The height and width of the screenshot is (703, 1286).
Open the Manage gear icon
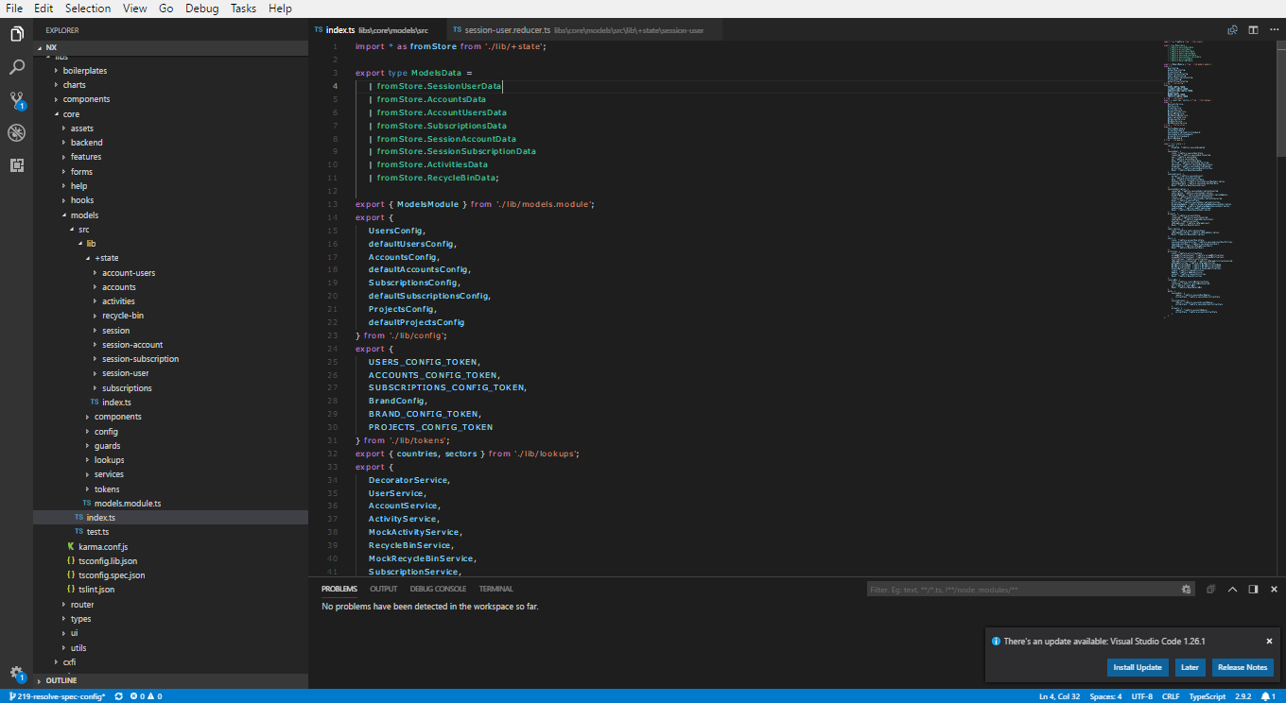coord(16,673)
